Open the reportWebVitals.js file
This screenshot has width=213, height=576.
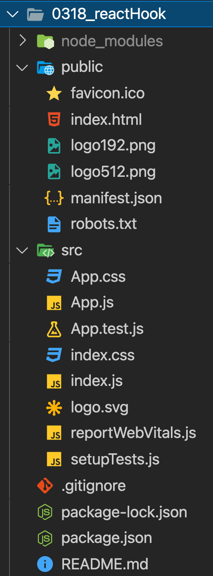(x=133, y=434)
